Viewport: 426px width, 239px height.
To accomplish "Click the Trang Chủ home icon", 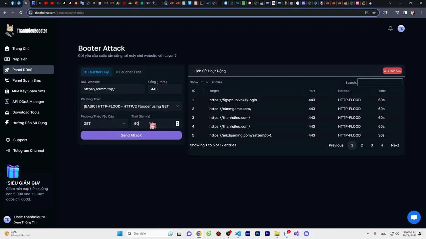I will [7, 48].
